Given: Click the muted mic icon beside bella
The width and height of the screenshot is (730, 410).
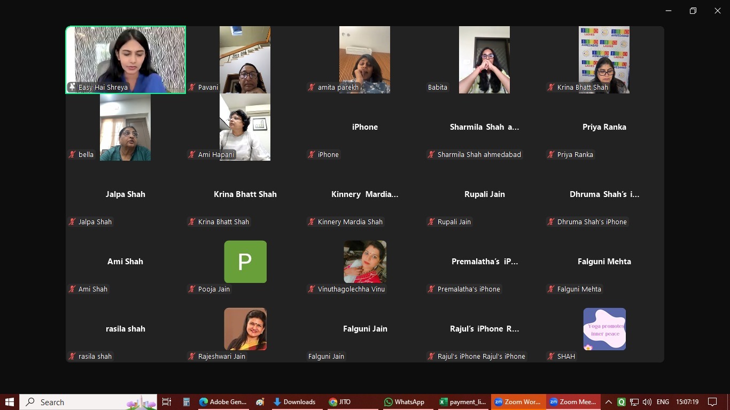Looking at the screenshot, I should point(72,155).
